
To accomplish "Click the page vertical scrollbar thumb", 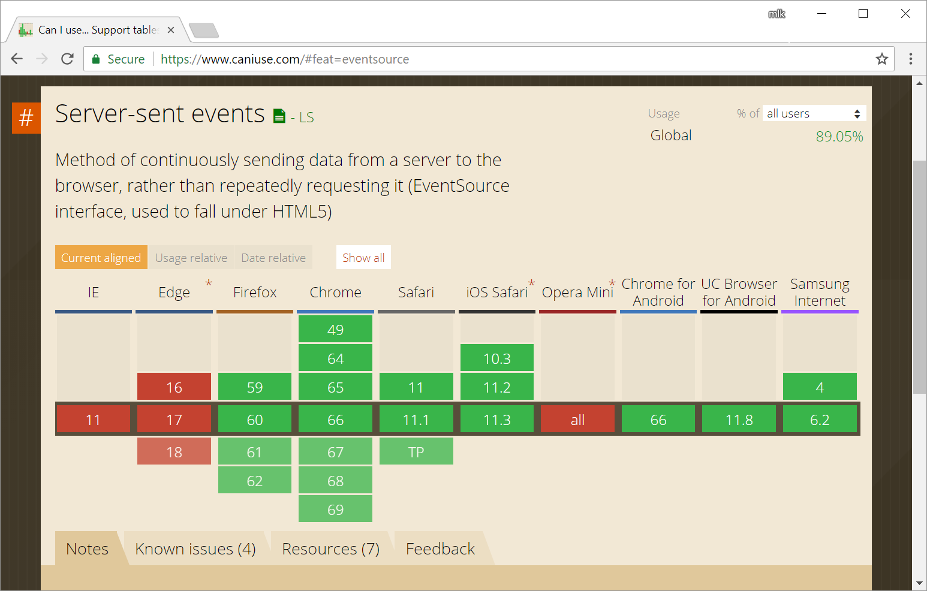I will pos(919,277).
